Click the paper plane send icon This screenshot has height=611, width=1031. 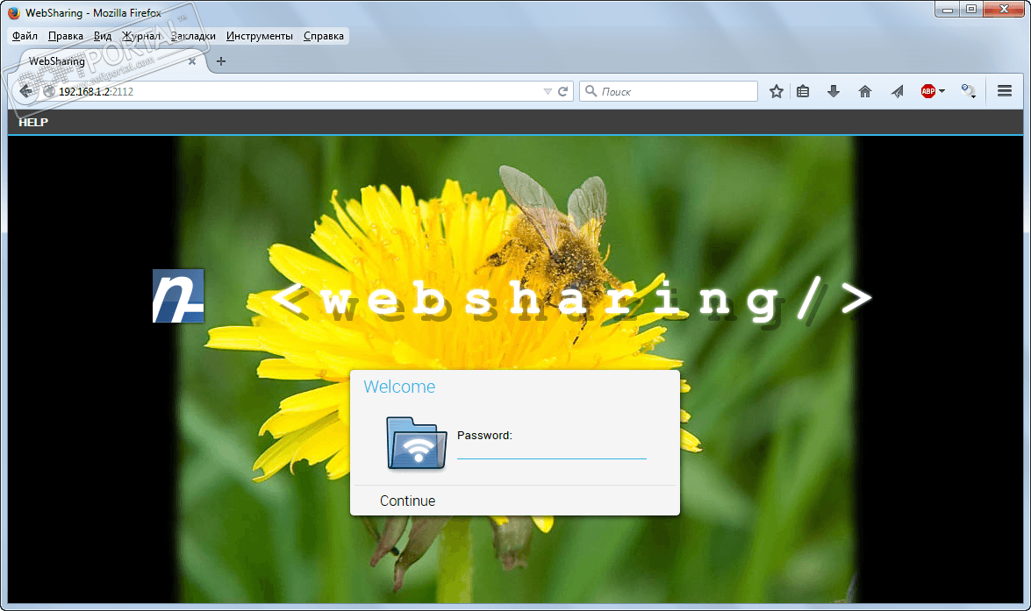click(x=898, y=91)
